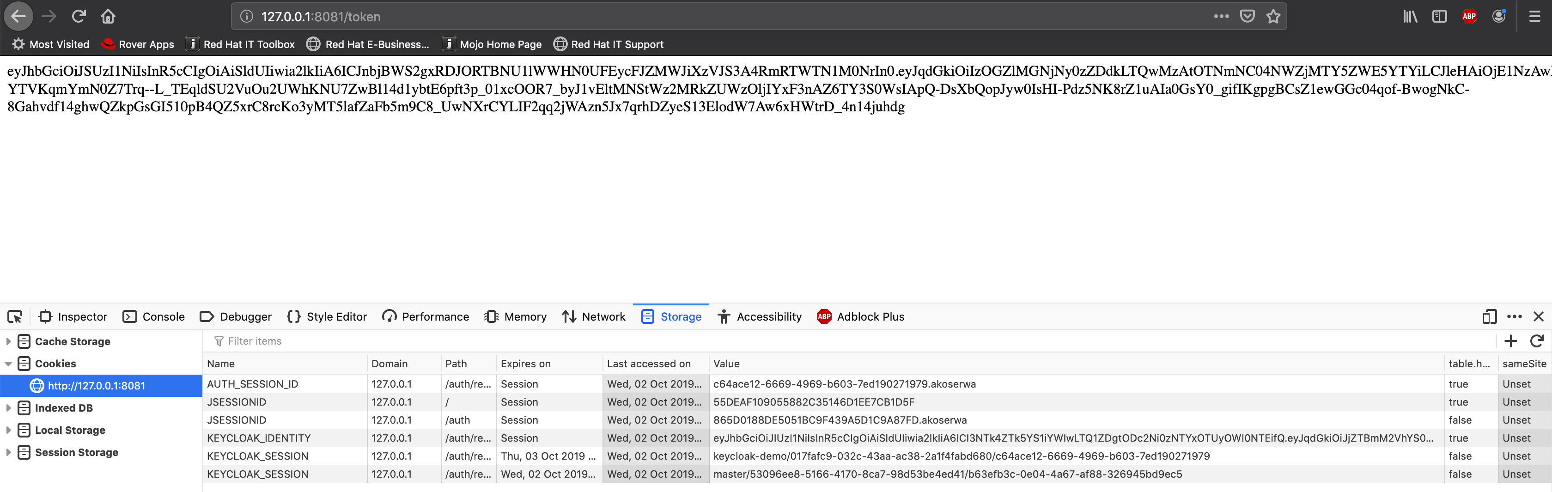
Task: Expand the Indexed DB section
Action: [x=9, y=408]
